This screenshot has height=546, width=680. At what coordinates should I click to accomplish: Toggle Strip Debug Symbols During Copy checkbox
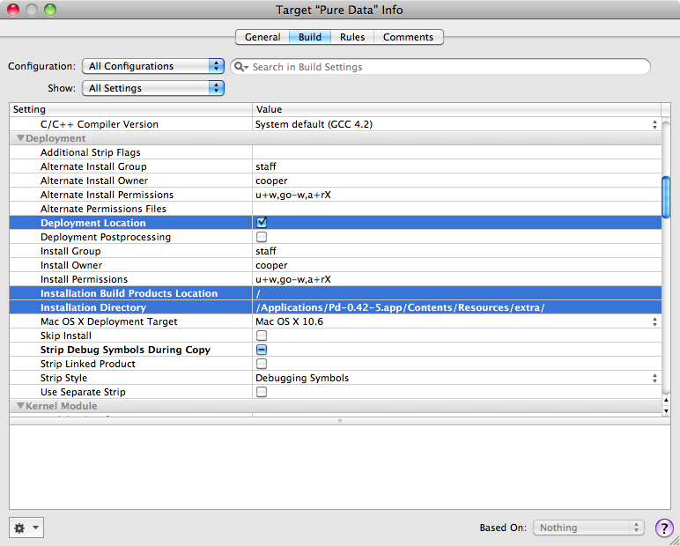click(x=262, y=350)
